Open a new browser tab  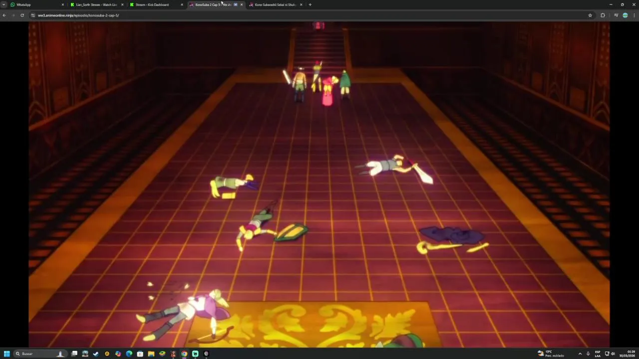coord(310,4)
